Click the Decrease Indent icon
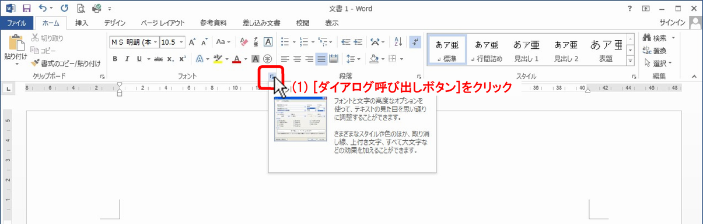703x224 pixels. pyautogui.click(x=346, y=42)
